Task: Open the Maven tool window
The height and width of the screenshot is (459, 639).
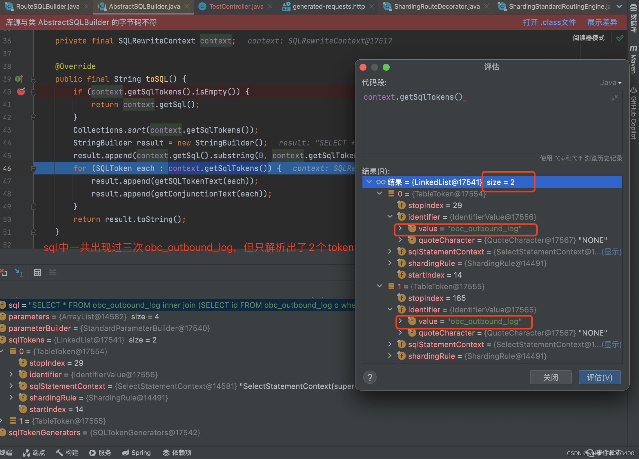Action: [633, 59]
